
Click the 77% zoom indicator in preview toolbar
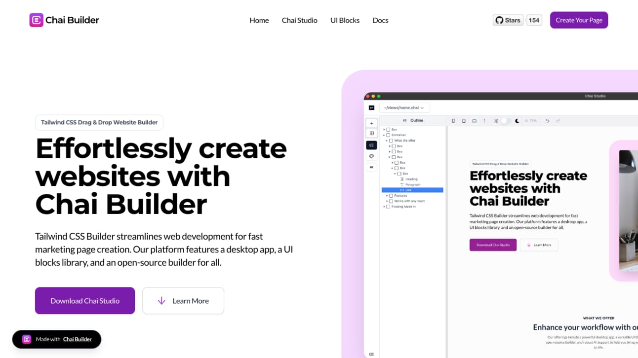531,121
